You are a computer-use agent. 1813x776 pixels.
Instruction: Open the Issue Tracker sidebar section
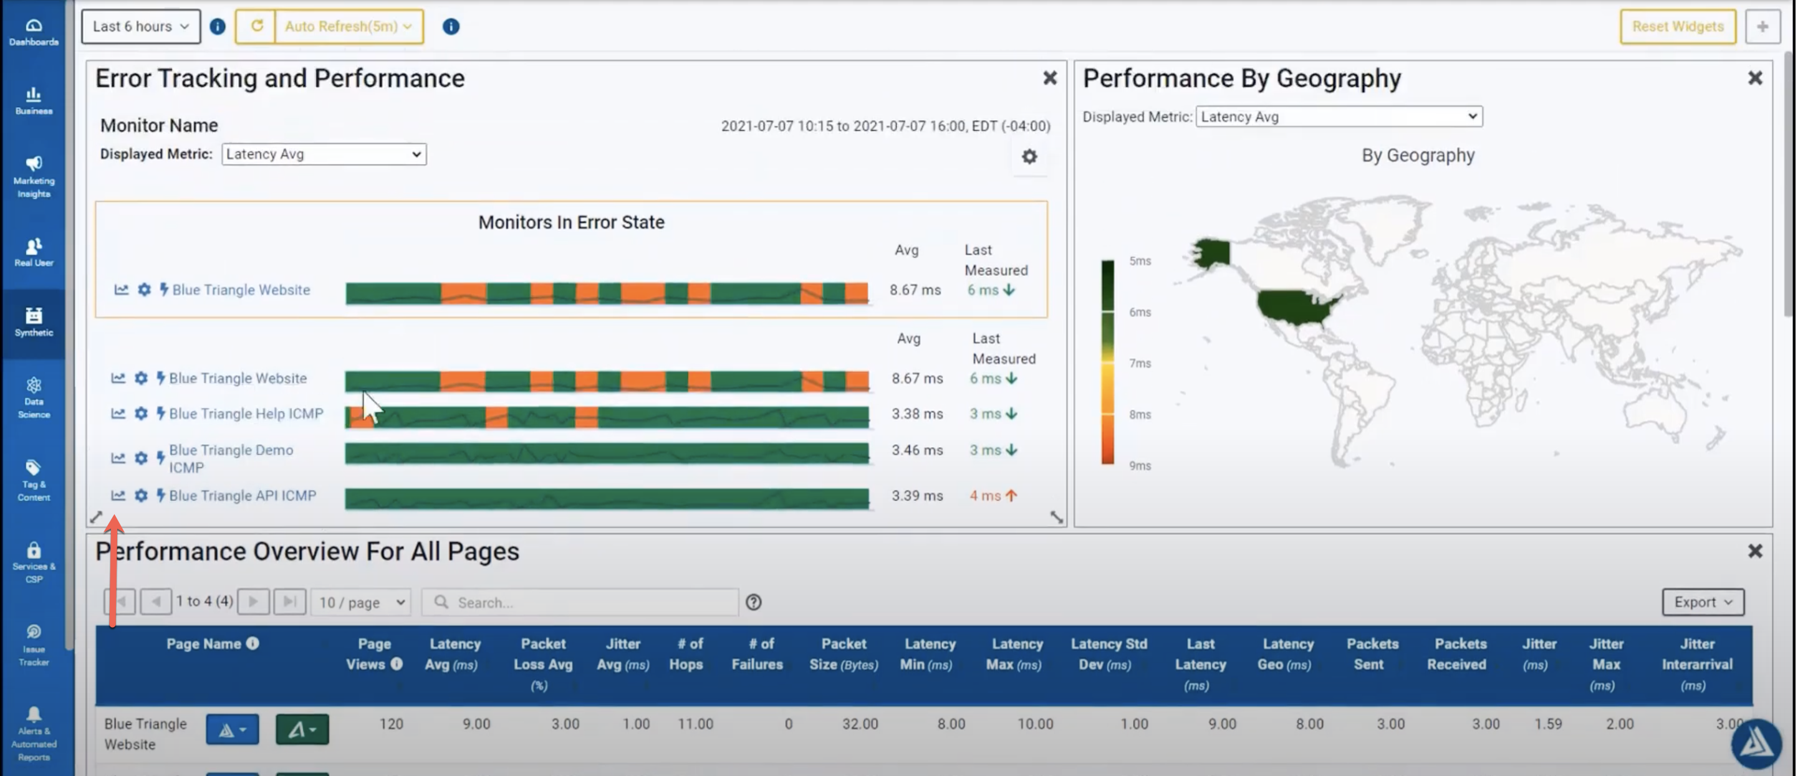33,645
